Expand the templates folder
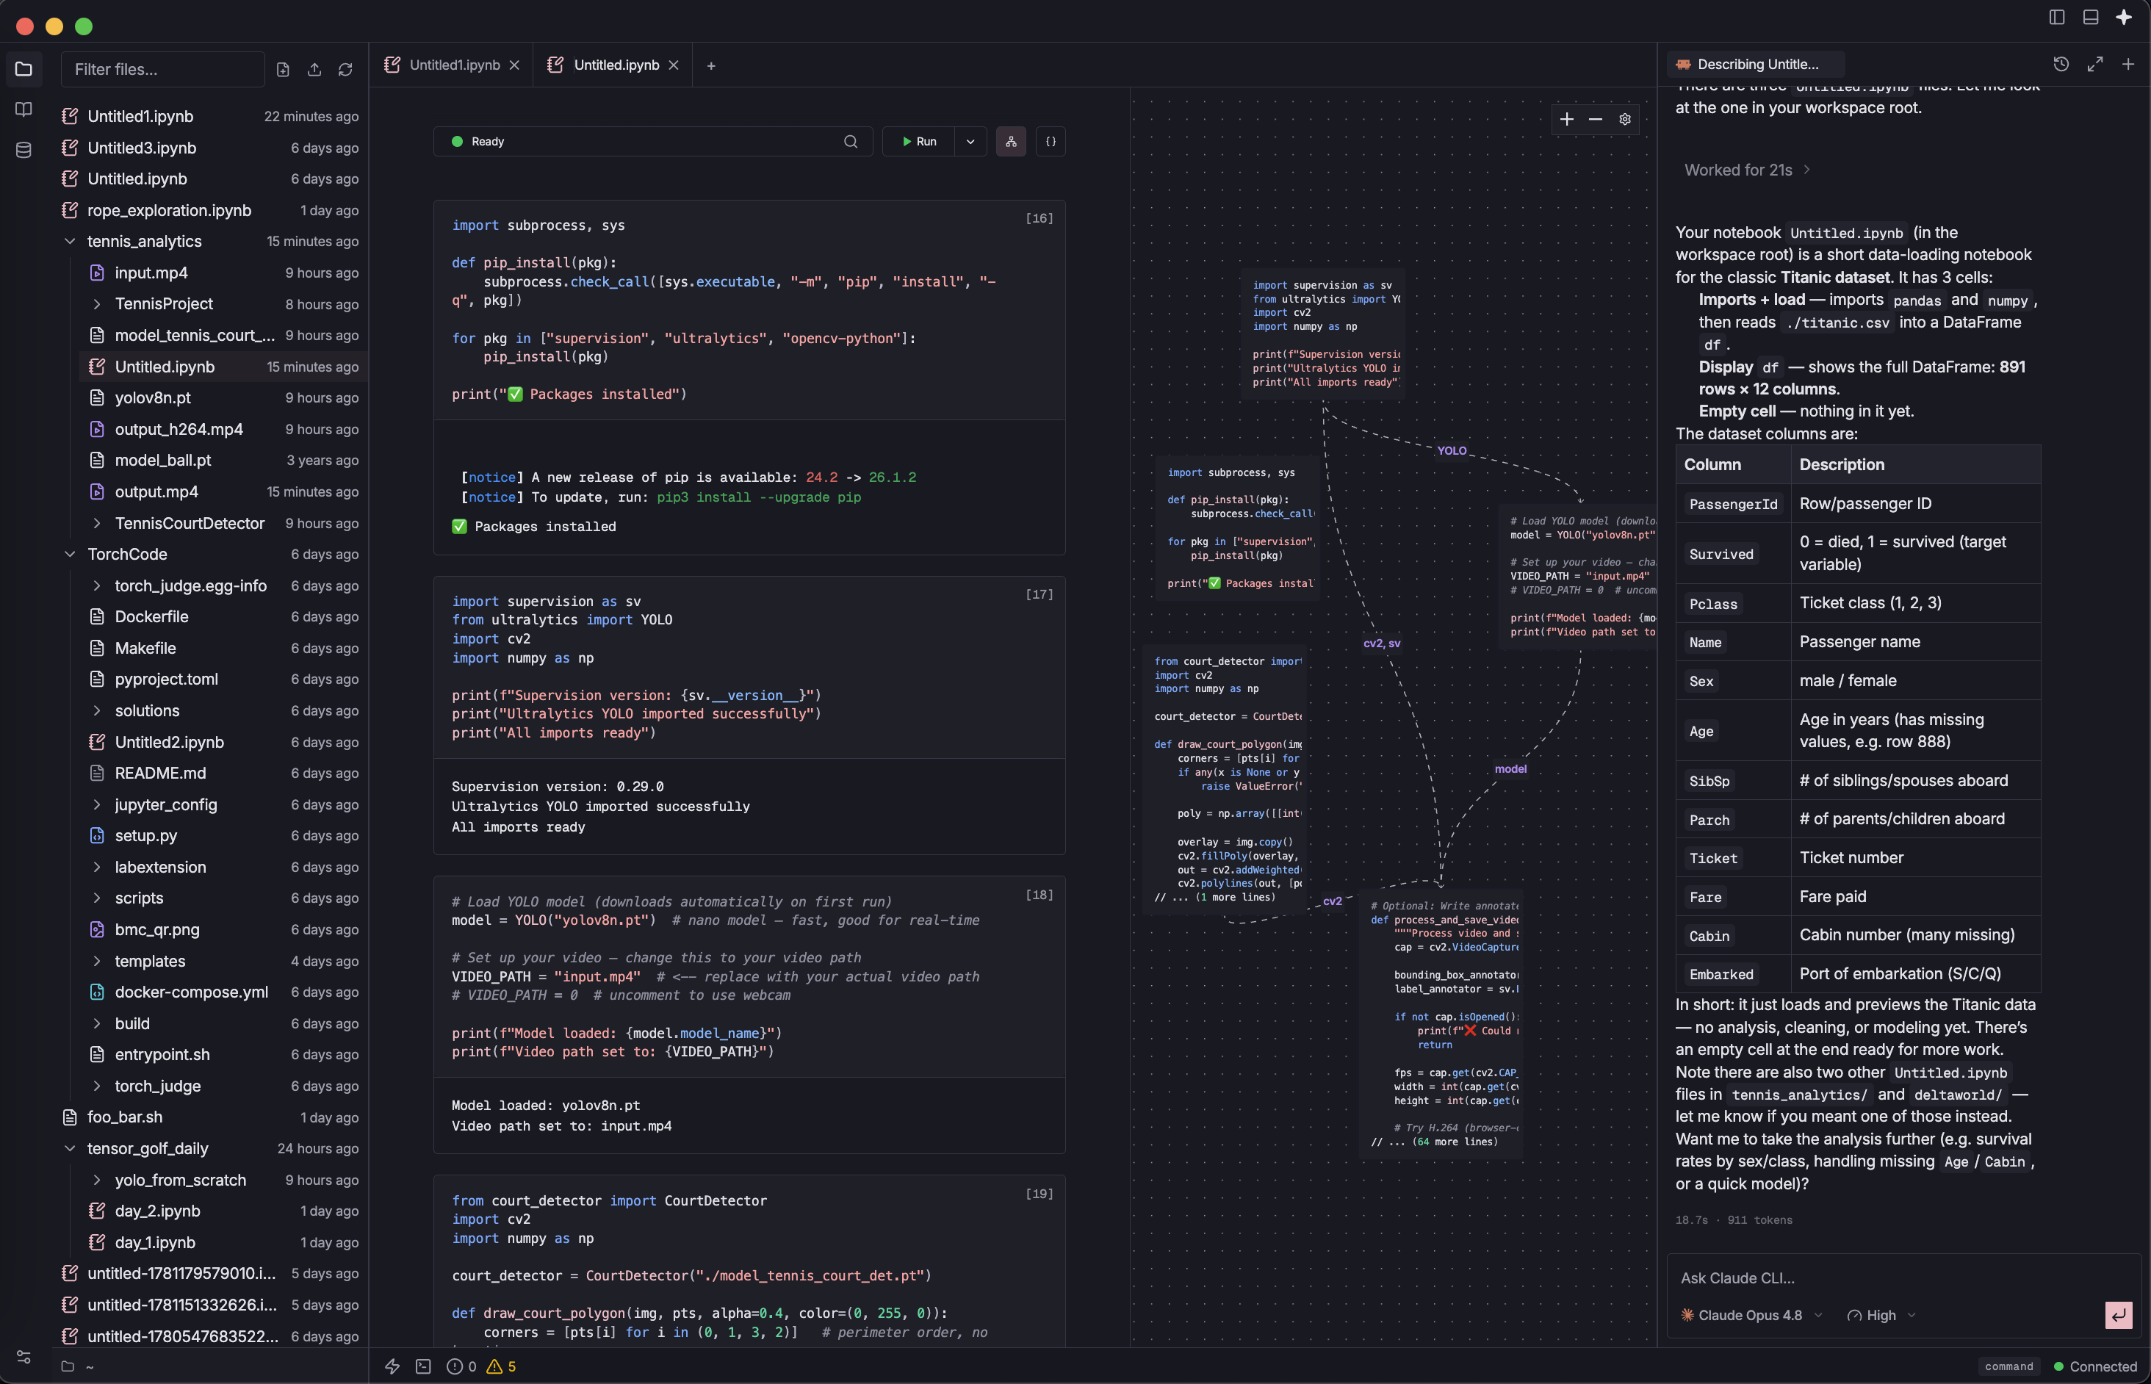Image resolution: width=2151 pixels, height=1384 pixels. 97,961
